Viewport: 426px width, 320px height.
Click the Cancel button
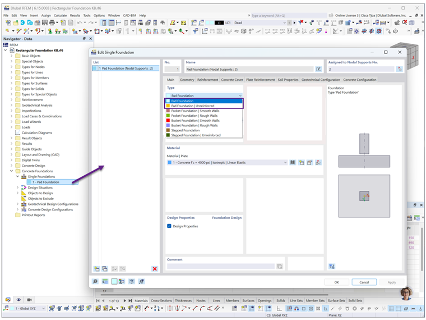(x=364, y=282)
